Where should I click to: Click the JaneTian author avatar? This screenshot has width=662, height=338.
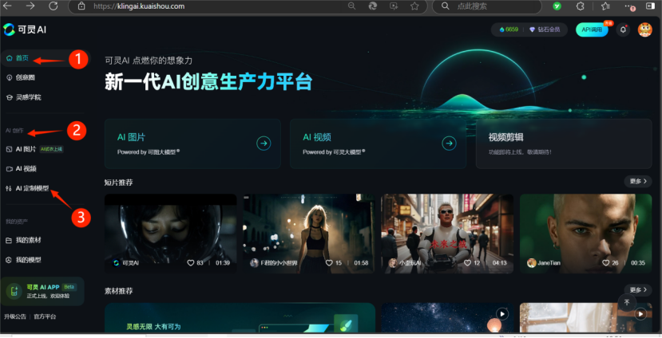pyautogui.click(x=532, y=262)
